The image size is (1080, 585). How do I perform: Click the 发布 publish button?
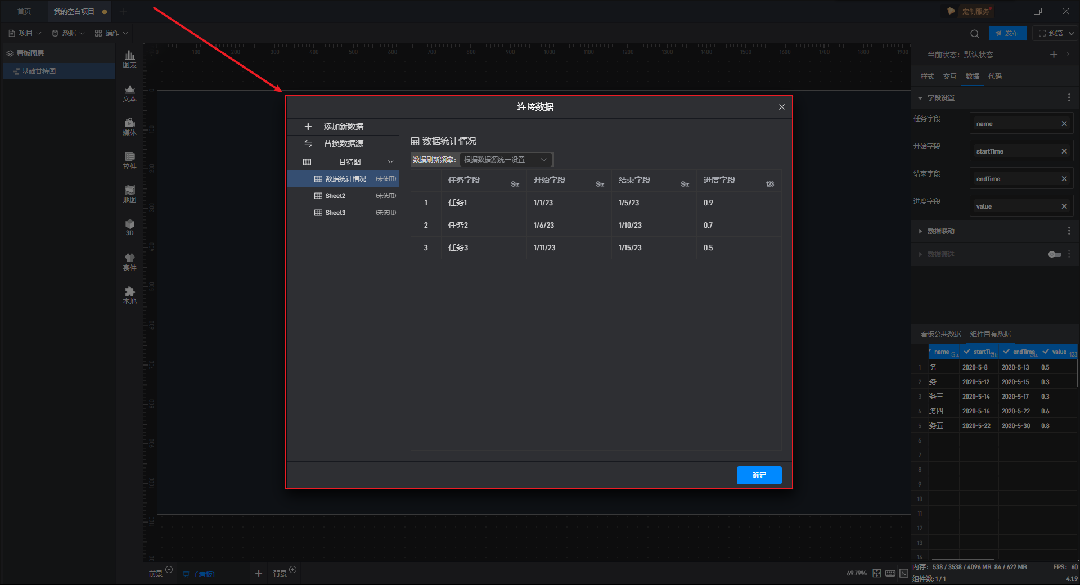(1007, 33)
